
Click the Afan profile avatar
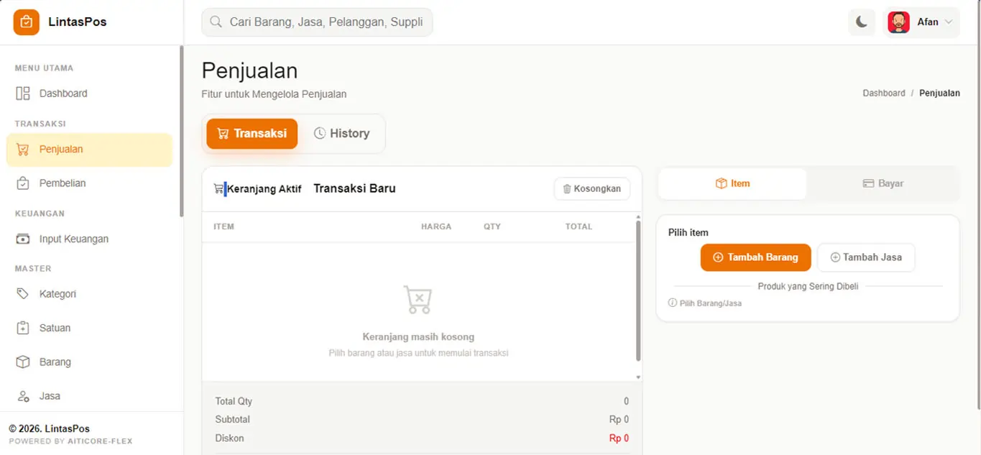[898, 22]
